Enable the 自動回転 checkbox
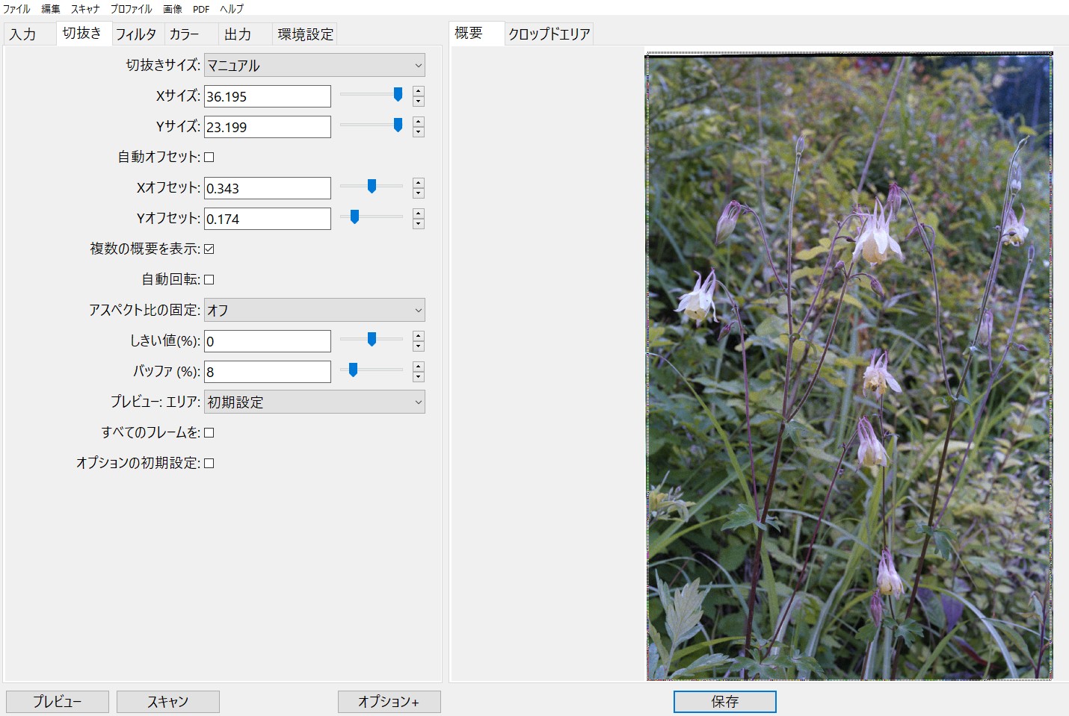The image size is (1069, 716). 209,279
